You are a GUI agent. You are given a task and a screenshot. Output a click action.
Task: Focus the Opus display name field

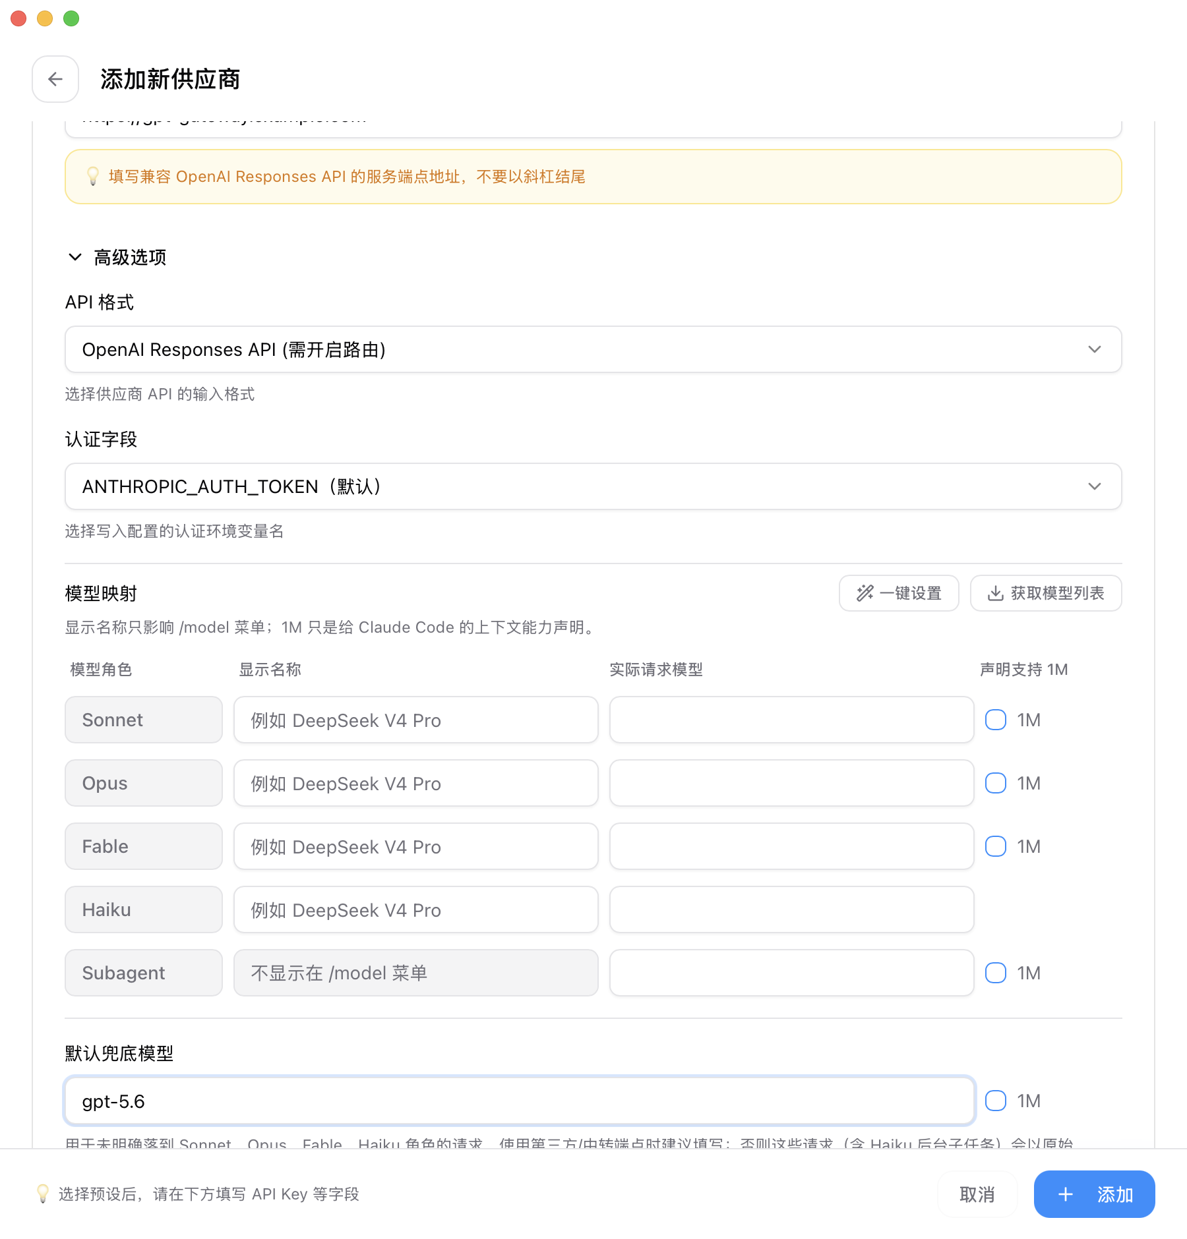point(416,783)
